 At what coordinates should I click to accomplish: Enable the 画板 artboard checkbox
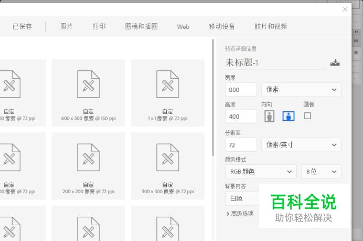[307, 116]
